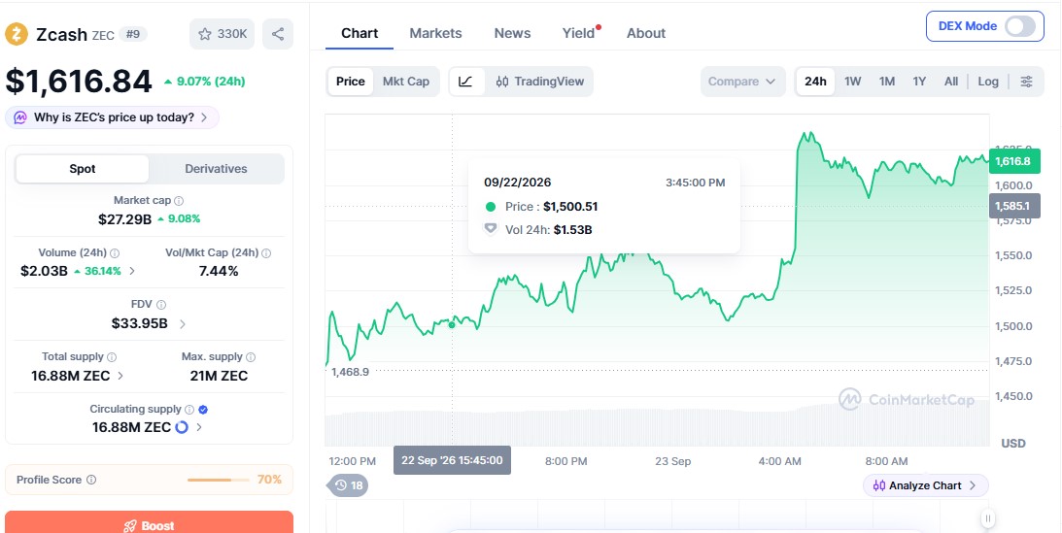
Task: Click the USD currency label on chart
Action: [x=1013, y=444]
